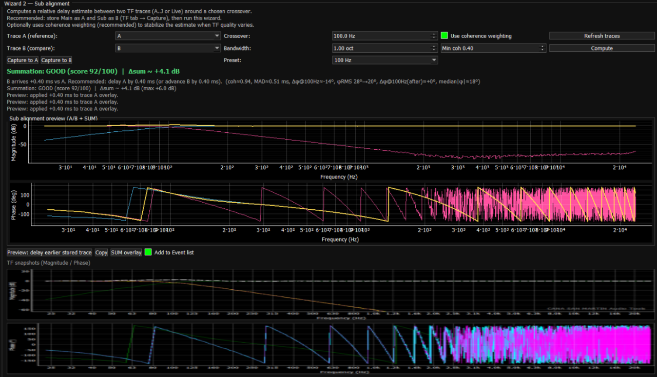Click the Crossover spinbox stepper arrows
The width and height of the screenshot is (657, 377).
pos(434,36)
